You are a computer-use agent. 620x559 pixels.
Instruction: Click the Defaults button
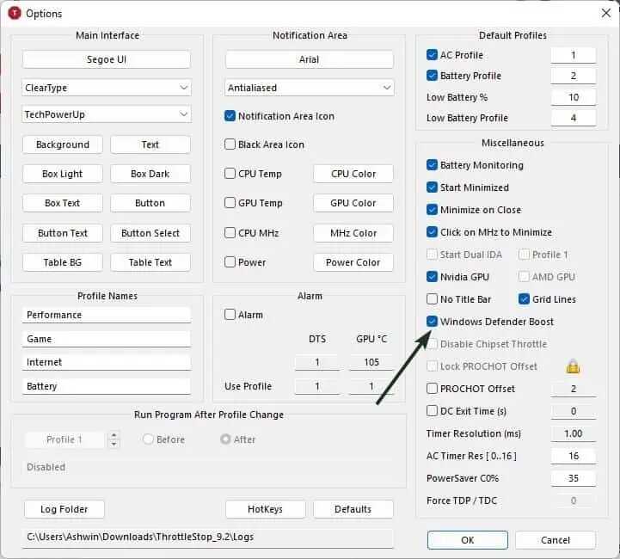click(x=353, y=509)
